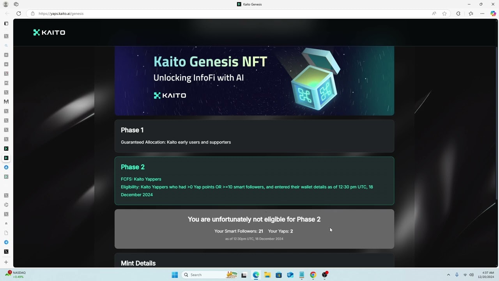Open the Windows Start menu

tap(175, 275)
